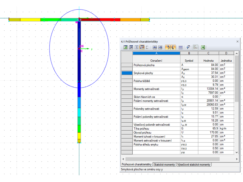Image resolution: width=243 pixels, height=182 pixels.
Task: Click the red segment of the flange
Action: (x=110, y=20)
